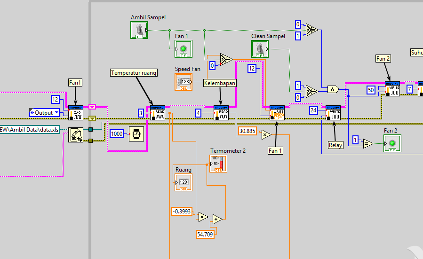Select the top-right Select node fed by 0 and 1
Viewport: 423px width, 259px height.
(x=312, y=30)
